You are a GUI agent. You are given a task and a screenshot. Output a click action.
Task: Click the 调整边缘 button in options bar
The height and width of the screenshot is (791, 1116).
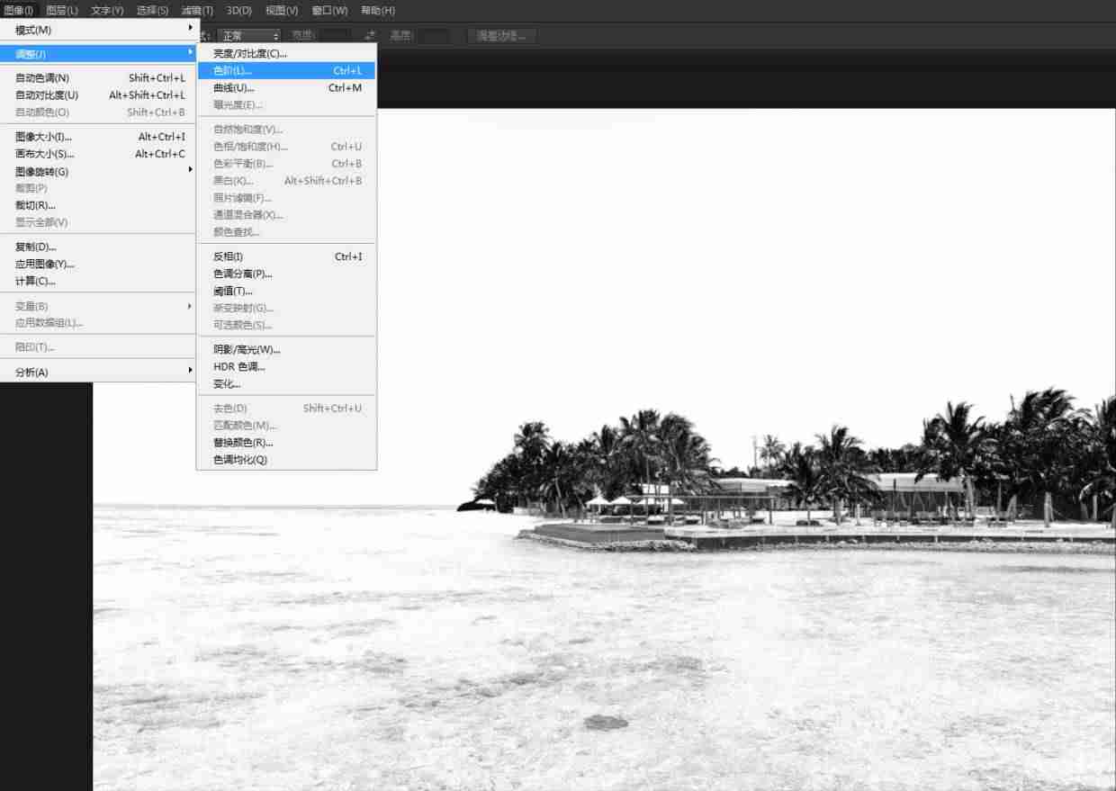[x=502, y=36]
